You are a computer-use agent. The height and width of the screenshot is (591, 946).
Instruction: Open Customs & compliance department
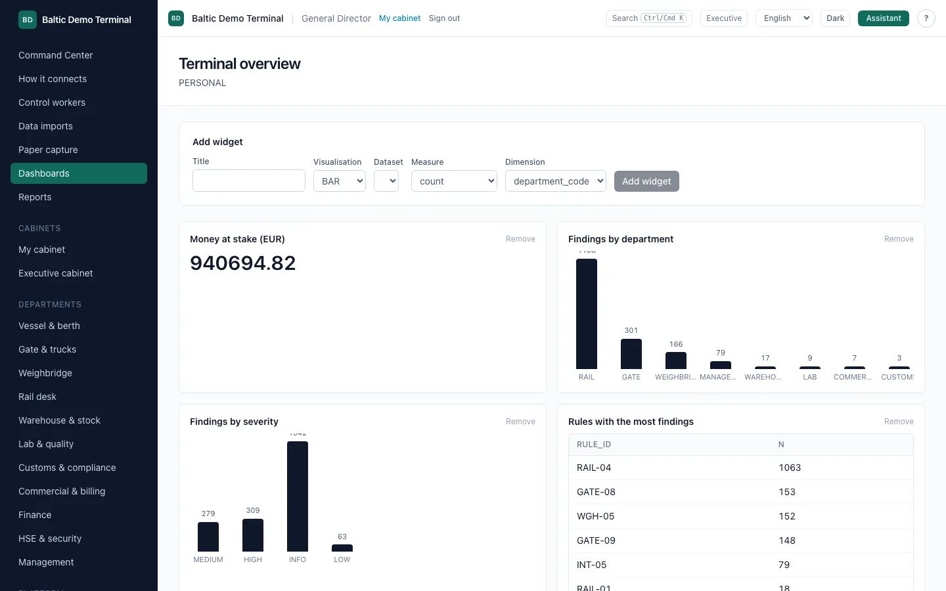coord(79,468)
